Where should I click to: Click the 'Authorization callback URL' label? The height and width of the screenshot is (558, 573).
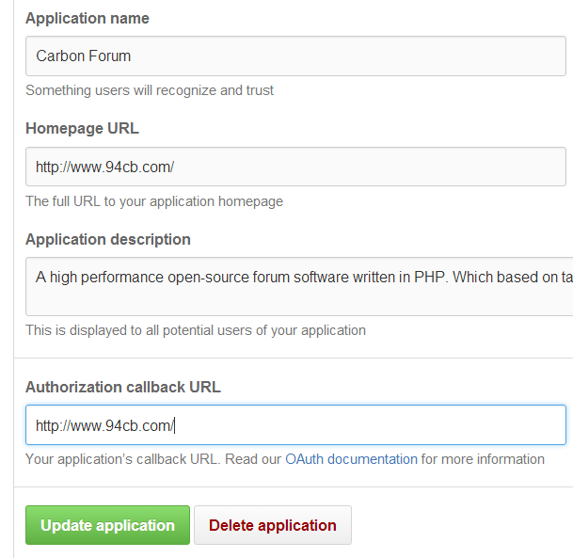(x=123, y=387)
